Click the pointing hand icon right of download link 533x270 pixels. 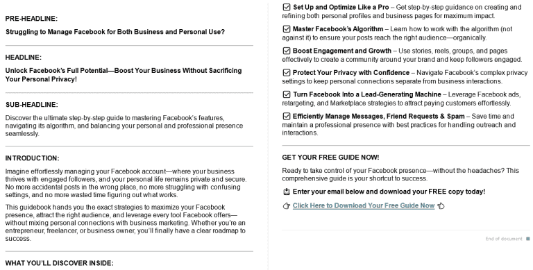(x=441, y=205)
